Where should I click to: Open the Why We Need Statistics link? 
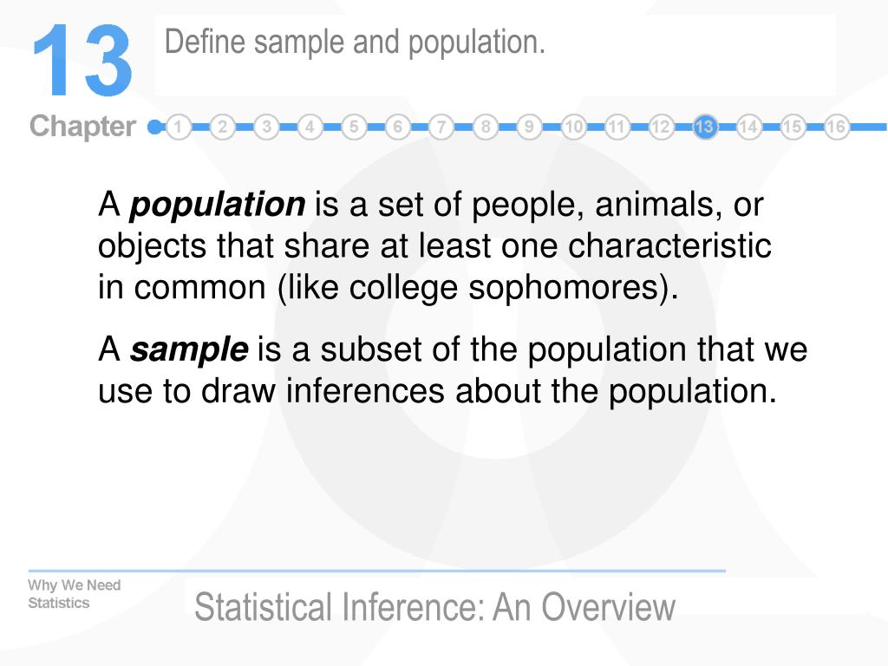[x=75, y=593]
